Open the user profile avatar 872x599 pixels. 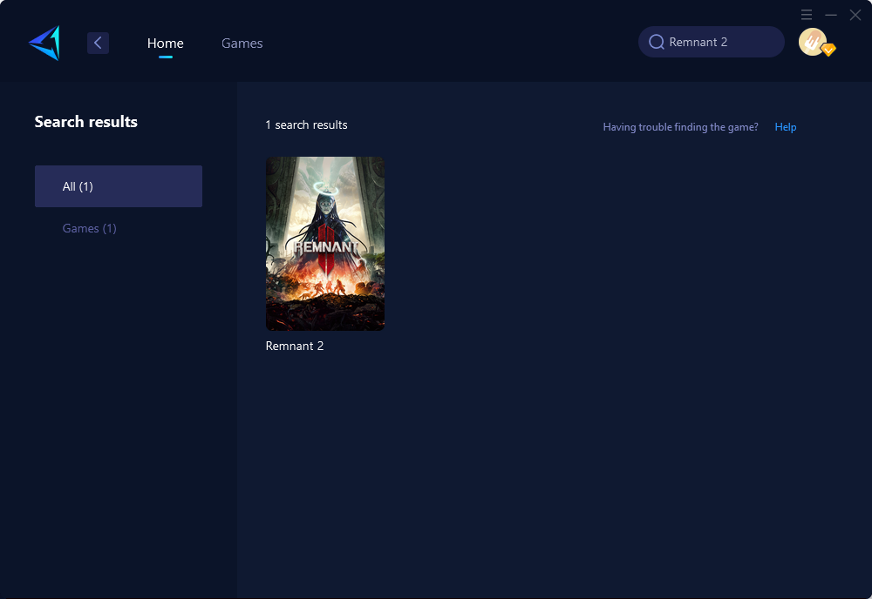coord(813,42)
